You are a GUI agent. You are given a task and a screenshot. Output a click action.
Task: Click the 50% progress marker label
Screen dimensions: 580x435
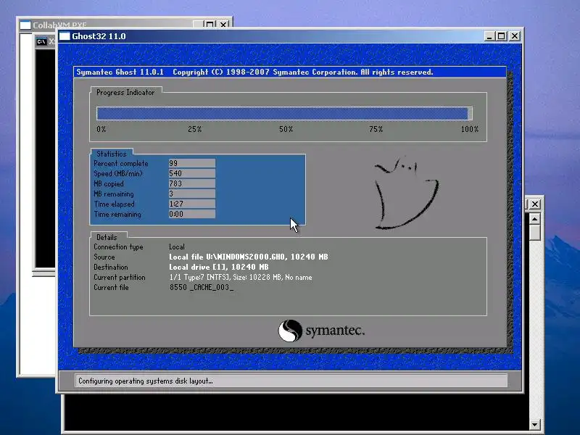point(286,129)
